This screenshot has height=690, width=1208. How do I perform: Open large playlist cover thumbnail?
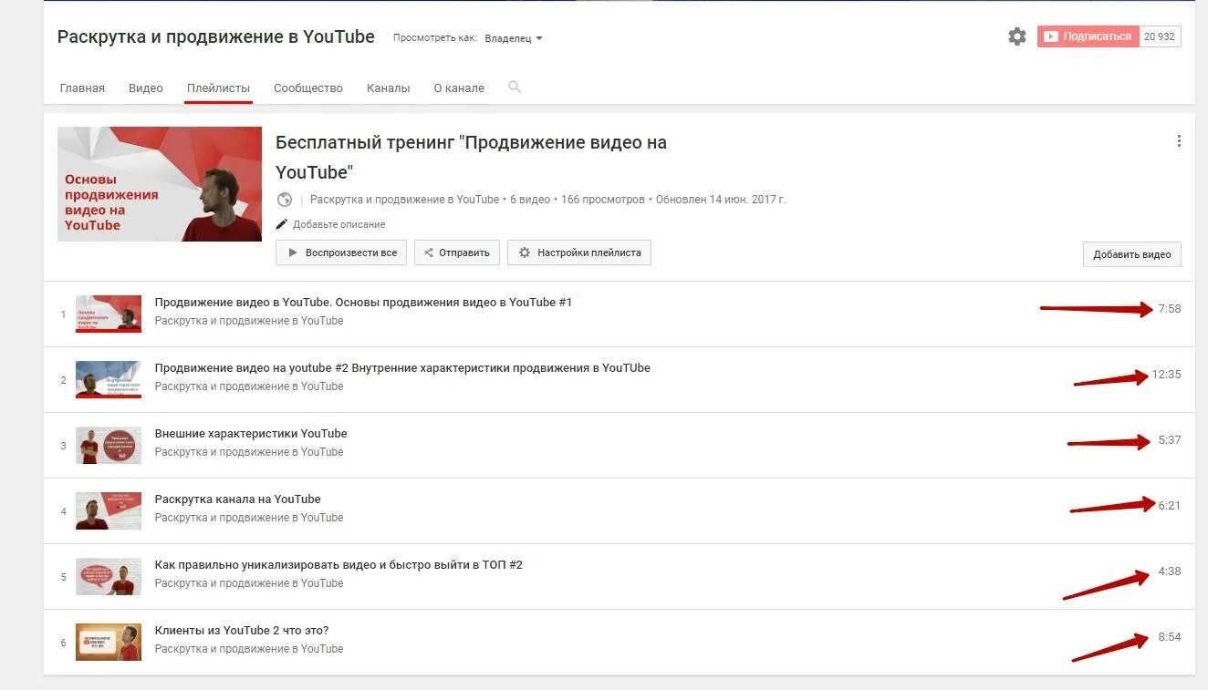[160, 184]
